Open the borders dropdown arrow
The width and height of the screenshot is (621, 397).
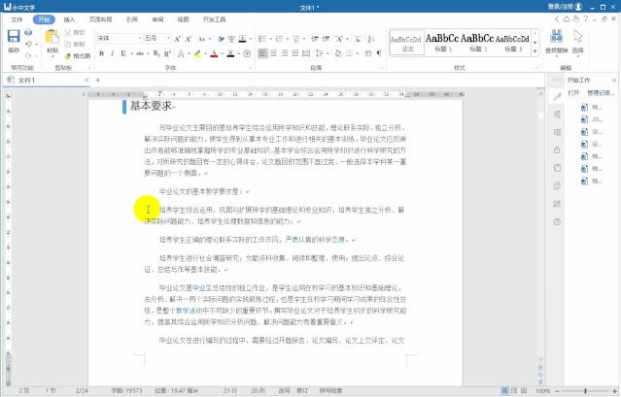358,53
